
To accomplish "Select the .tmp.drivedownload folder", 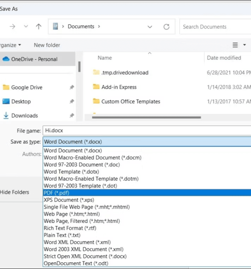I will coord(125,73).
